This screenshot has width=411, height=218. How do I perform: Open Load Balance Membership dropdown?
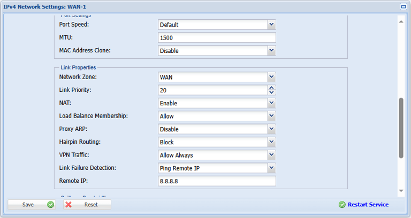(x=271, y=116)
